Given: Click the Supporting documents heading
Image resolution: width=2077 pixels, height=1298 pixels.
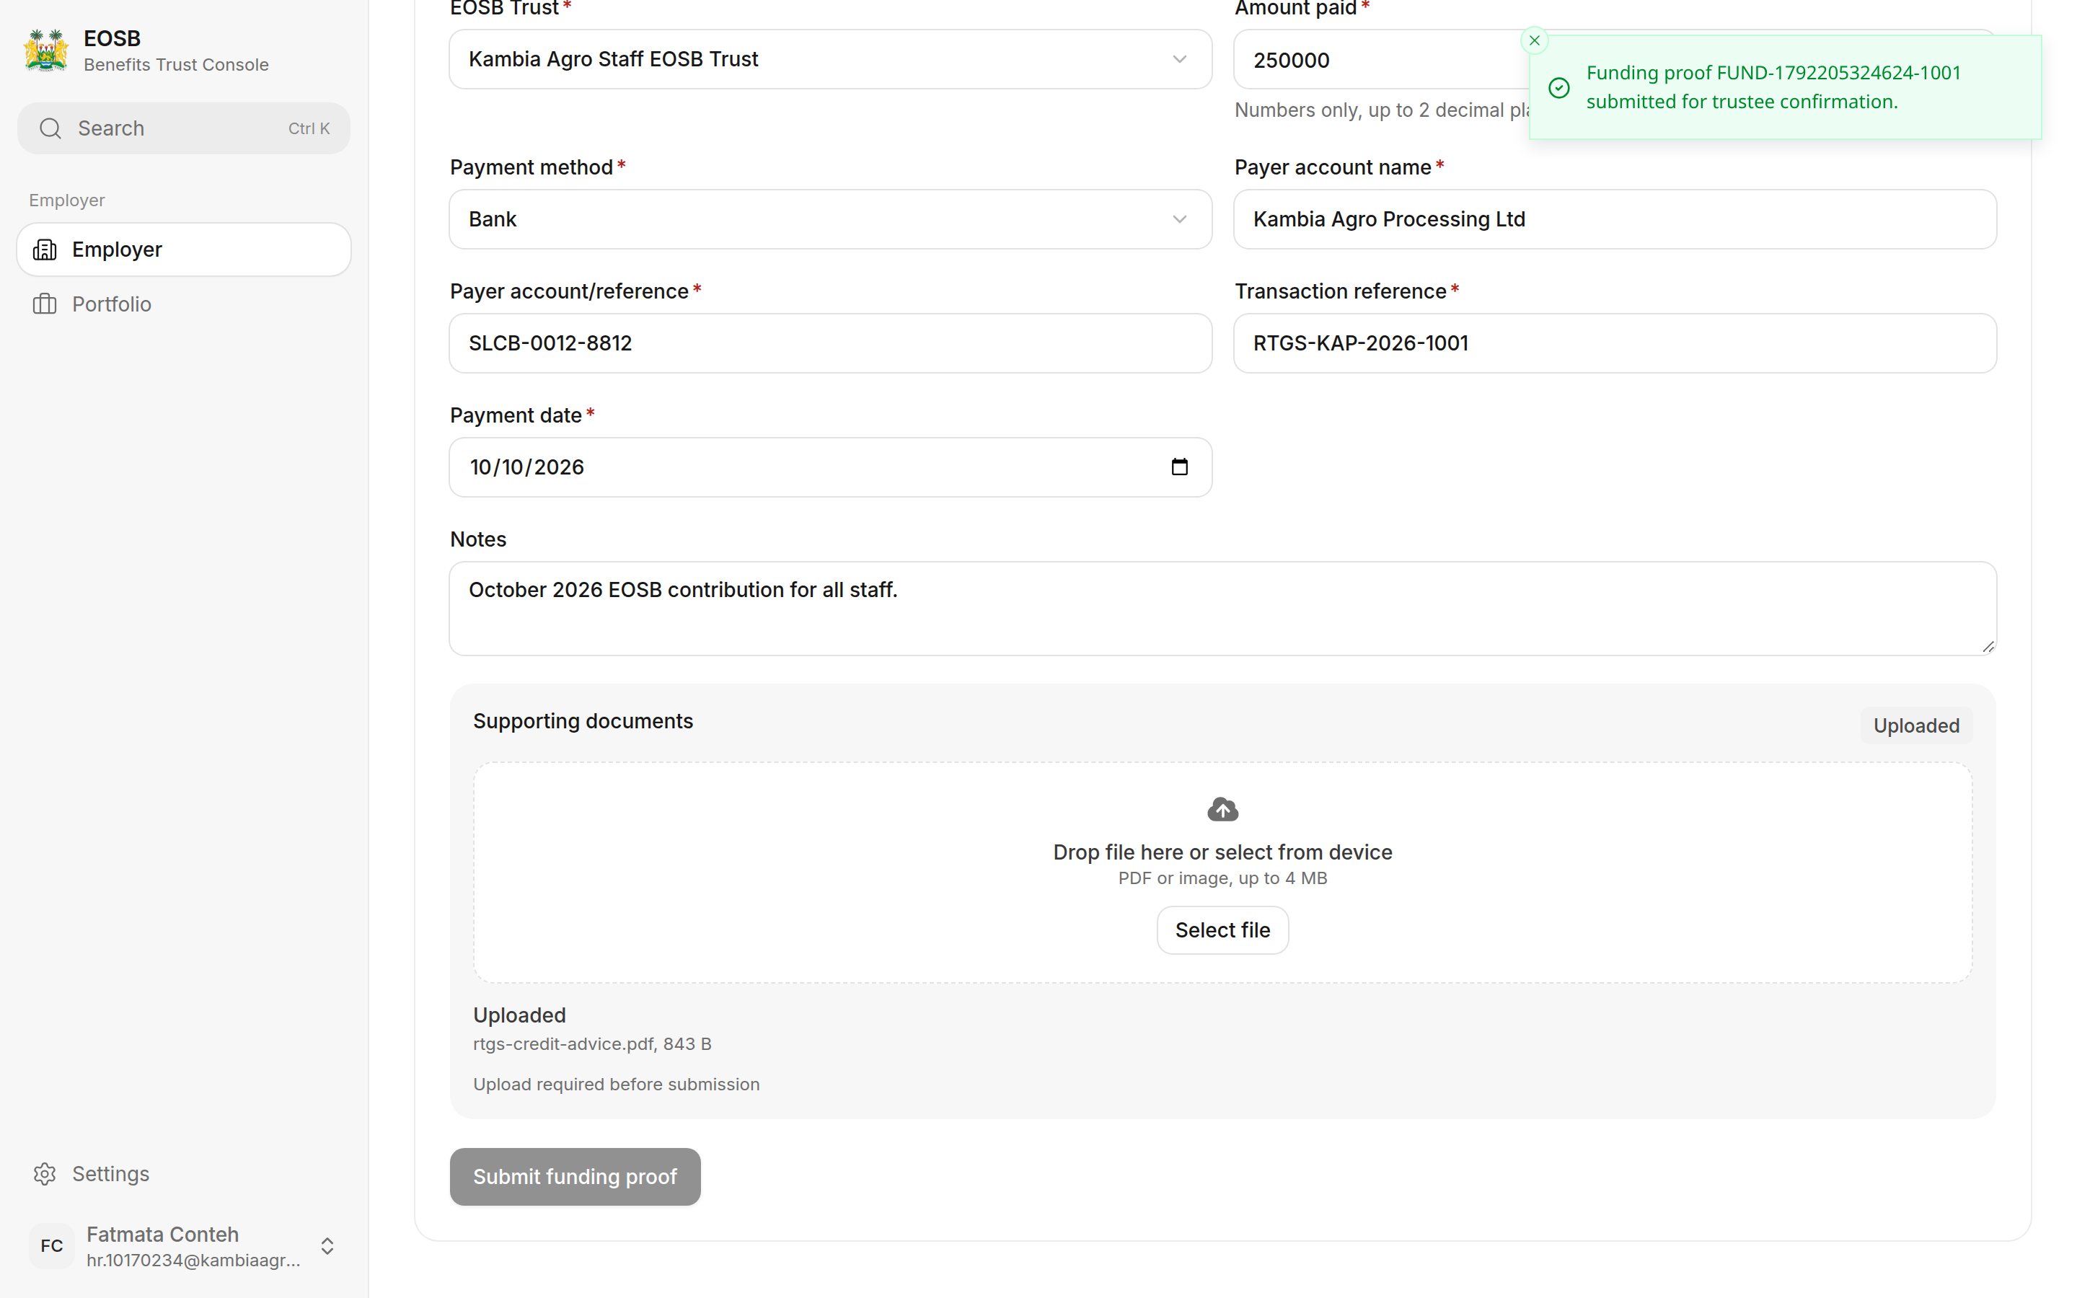Looking at the screenshot, I should pyautogui.click(x=583, y=721).
